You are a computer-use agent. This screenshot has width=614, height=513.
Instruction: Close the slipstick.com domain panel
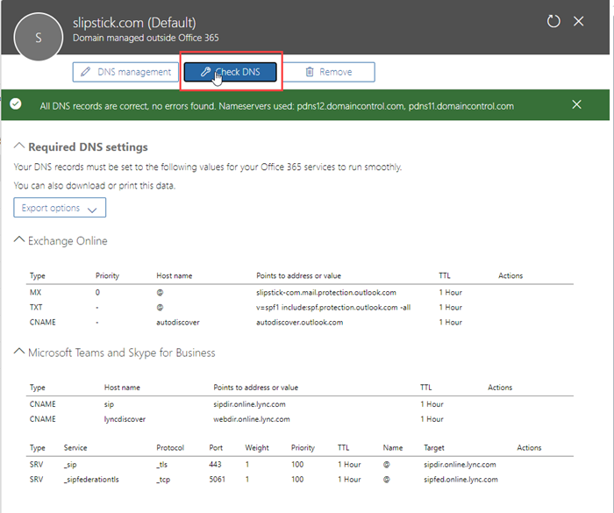(x=578, y=21)
